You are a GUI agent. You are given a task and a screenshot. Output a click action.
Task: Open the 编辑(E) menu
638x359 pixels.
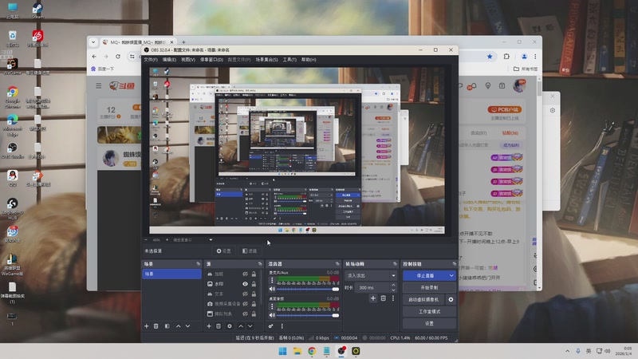169,60
